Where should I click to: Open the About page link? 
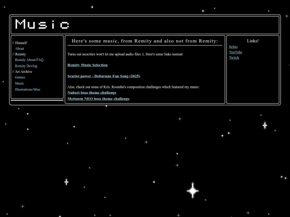19,49
